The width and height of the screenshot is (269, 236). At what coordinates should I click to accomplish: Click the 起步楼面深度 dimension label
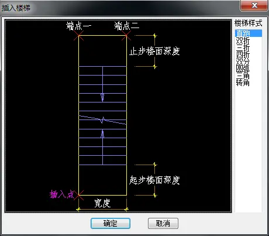(x=154, y=180)
